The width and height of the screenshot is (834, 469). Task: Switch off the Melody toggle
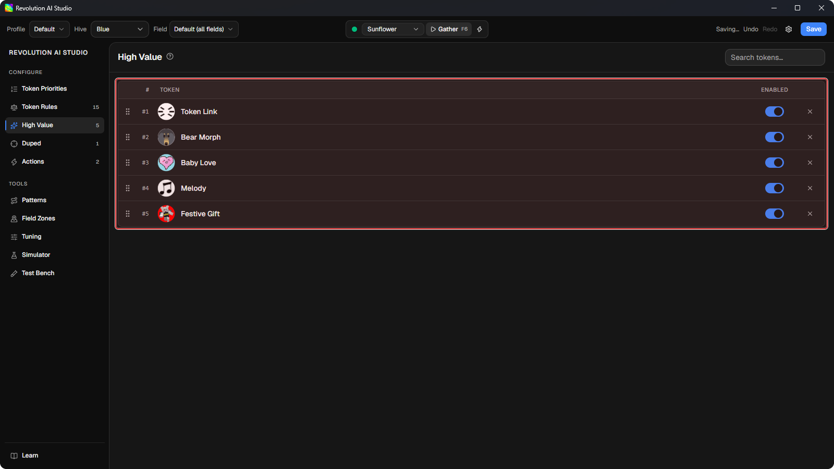775,188
